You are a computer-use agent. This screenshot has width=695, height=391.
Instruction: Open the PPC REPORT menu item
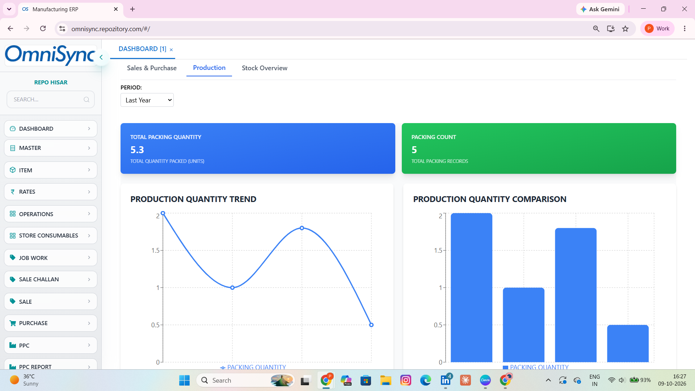pyautogui.click(x=51, y=365)
